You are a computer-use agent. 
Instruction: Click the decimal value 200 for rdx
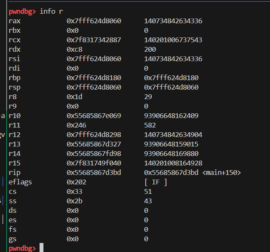coord(150,49)
